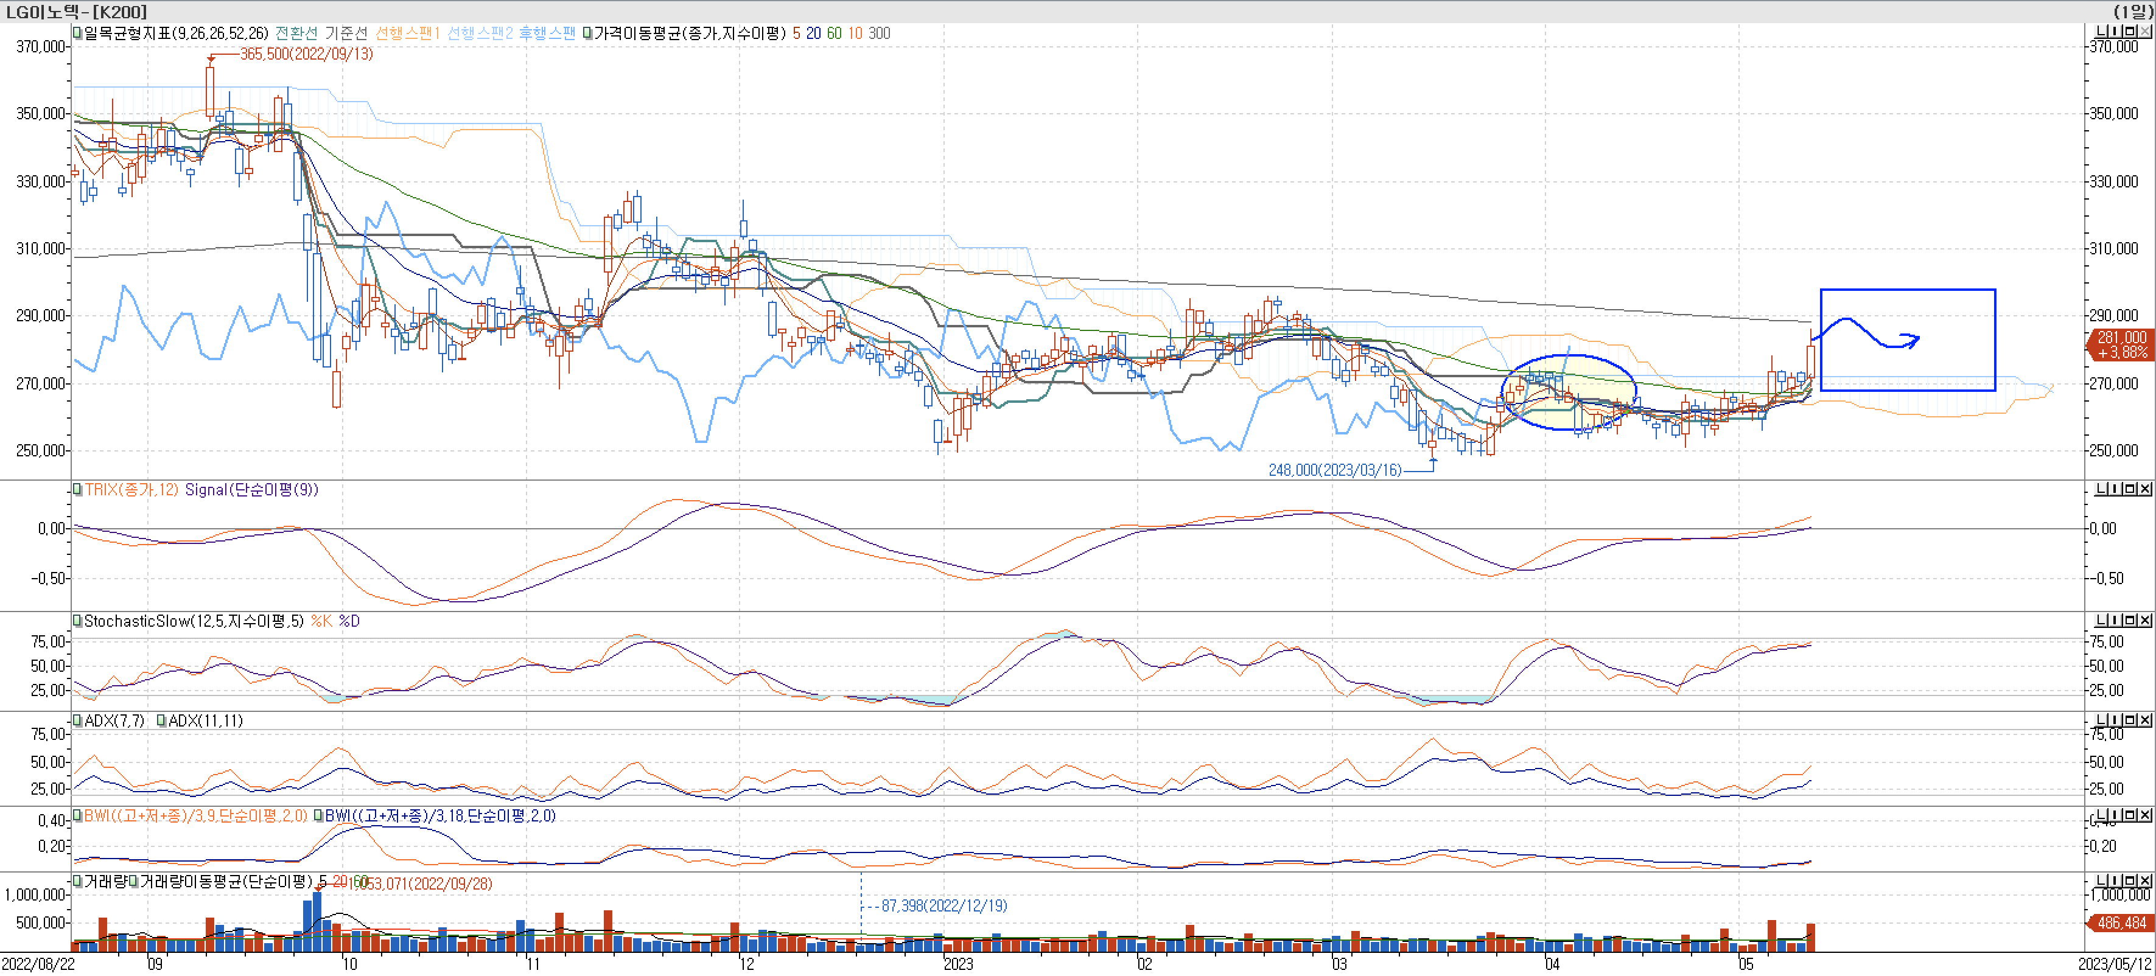Viewport: 2156px width, 976px height.
Task: Click the 248,000 low price marker label
Action: pyautogui.click(x=1334, y=470)
